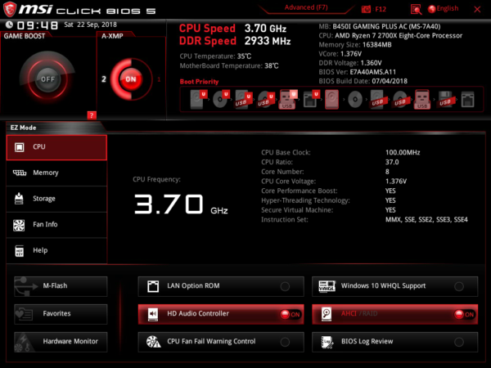
Task: Select the highlighted legacy USB key boot device
Action: 422,100
